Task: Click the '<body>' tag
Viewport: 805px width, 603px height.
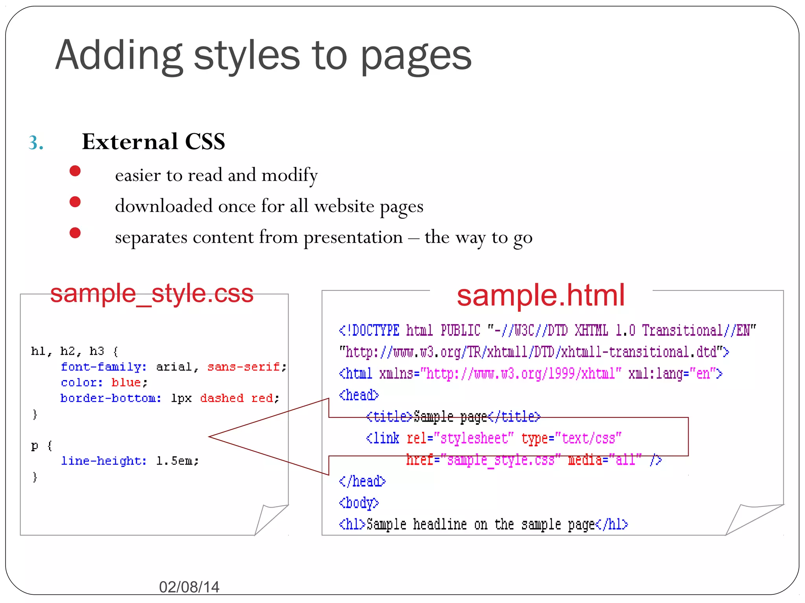Action: [359, 503]
